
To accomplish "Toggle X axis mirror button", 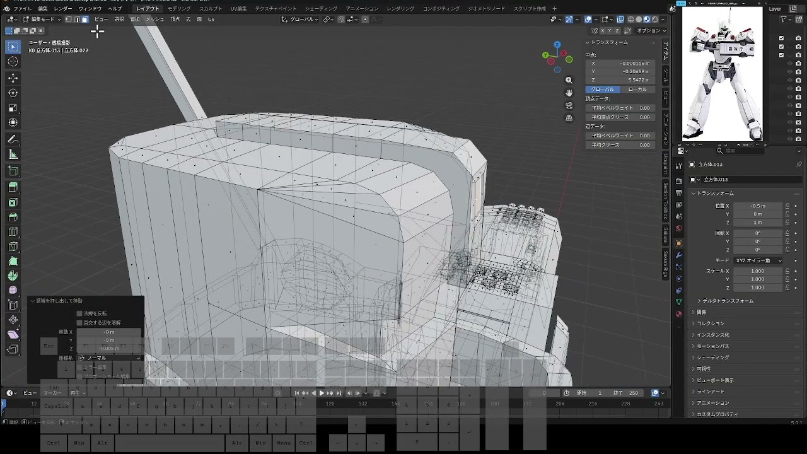I will pos(601,30).
